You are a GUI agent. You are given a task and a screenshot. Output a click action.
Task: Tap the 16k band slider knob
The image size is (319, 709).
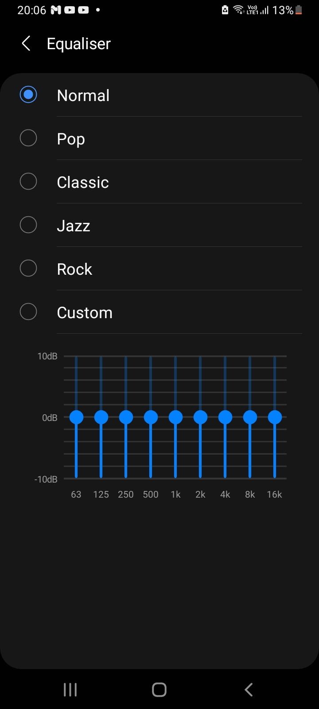point(275,417)
